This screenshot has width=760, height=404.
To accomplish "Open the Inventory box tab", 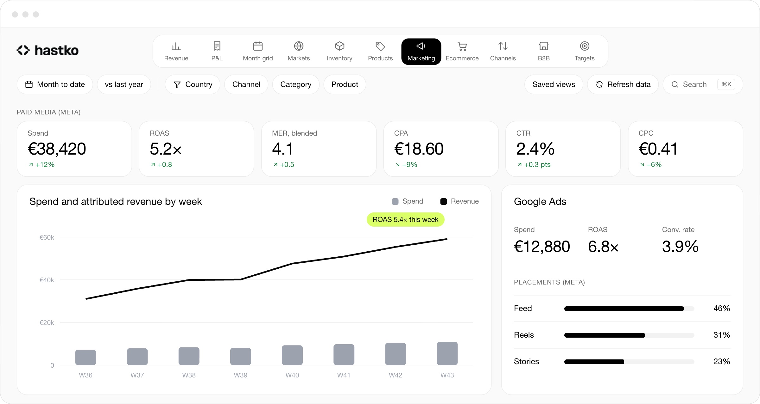I will tap(339, 52).
